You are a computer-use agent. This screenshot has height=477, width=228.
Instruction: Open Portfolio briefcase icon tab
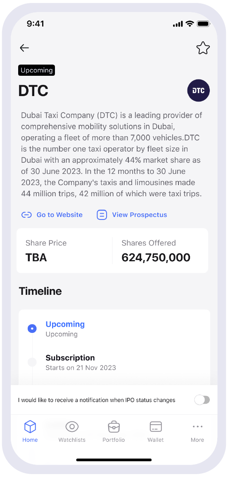pyautogui.click(x=114, y=427)
